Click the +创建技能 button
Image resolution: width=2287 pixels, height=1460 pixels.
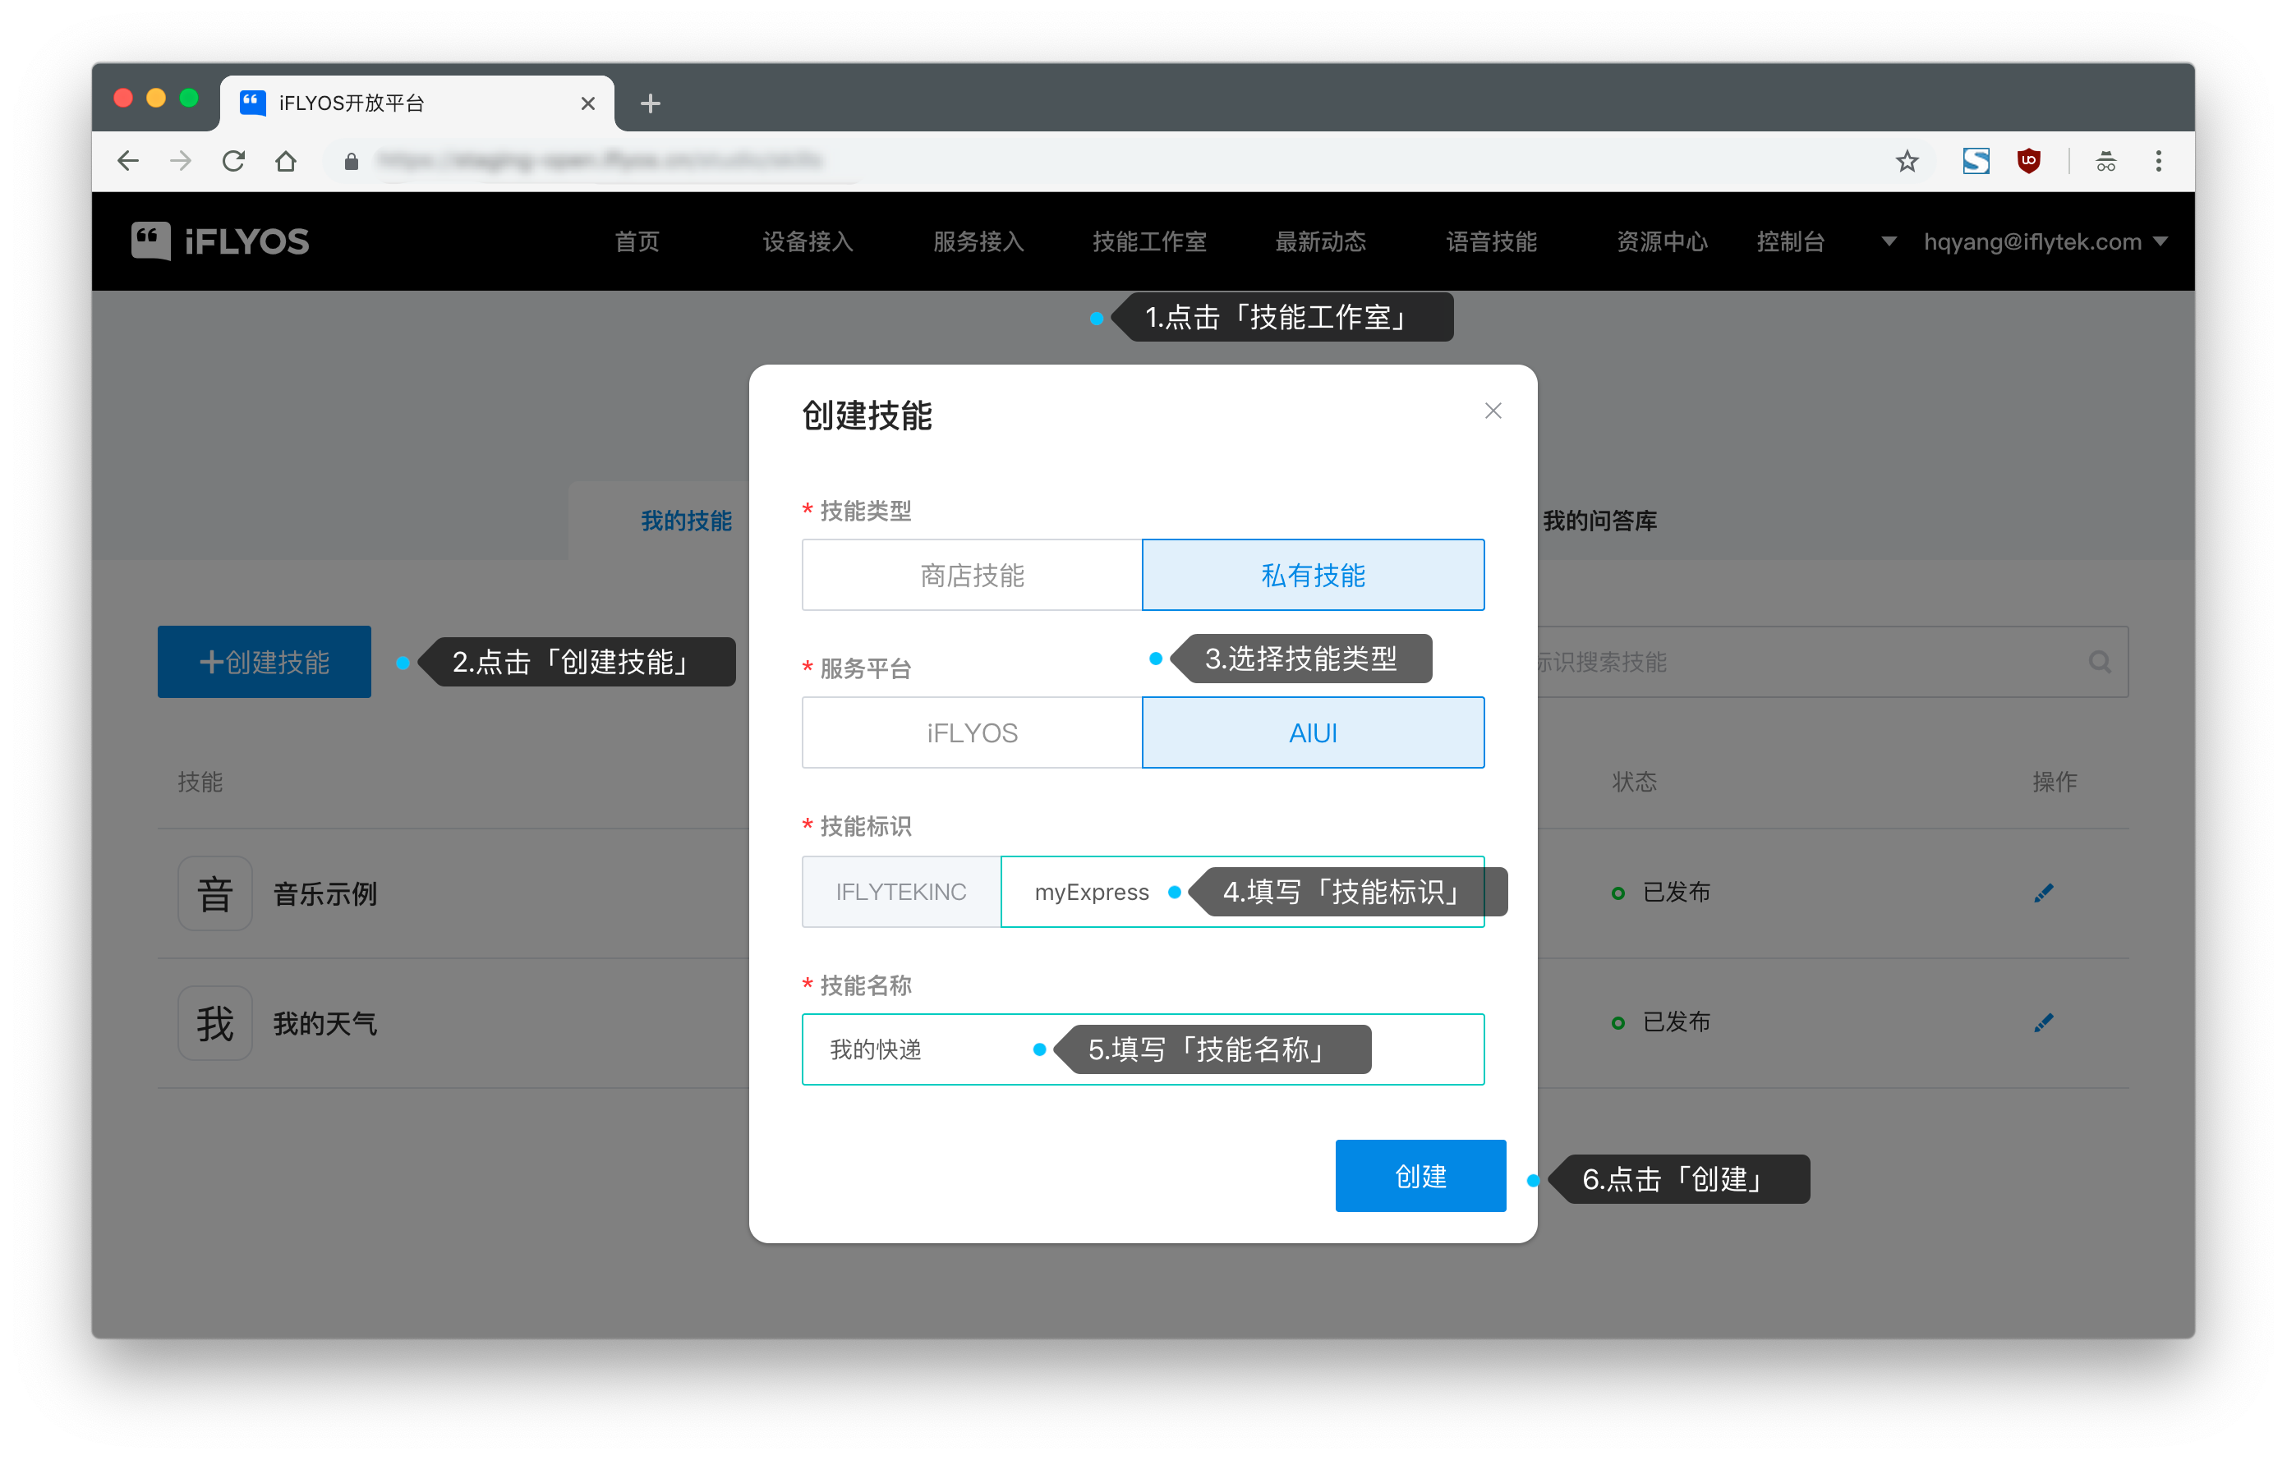pyautogui.click(x=264, y=662)
